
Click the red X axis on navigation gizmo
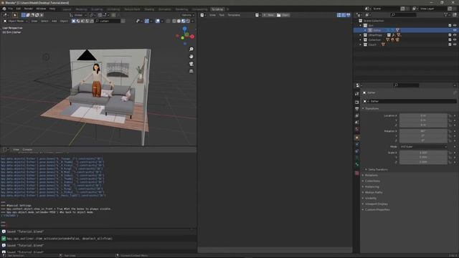pyautogui.click(x=192, y=37)
